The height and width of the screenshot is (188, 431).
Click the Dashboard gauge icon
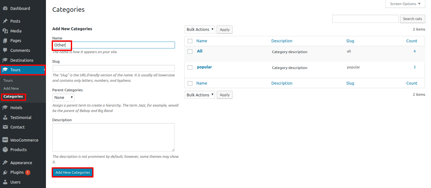click(5, 8)
